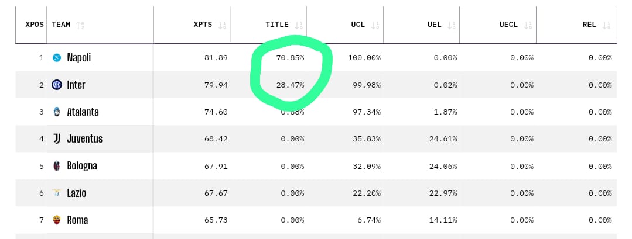Viewport: 632px width, 239px height.
Task: Click the Inter club crest icon
Action: point(57,85)
